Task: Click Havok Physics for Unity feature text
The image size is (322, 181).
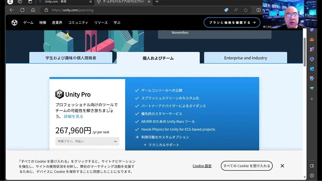Action: [x=178, y=129]
